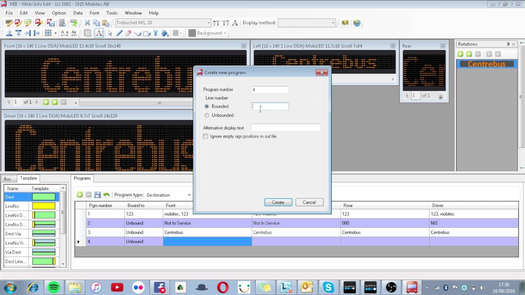Open the Tools menu
This screenshot has width=525, height=295.
pos(112,13)
